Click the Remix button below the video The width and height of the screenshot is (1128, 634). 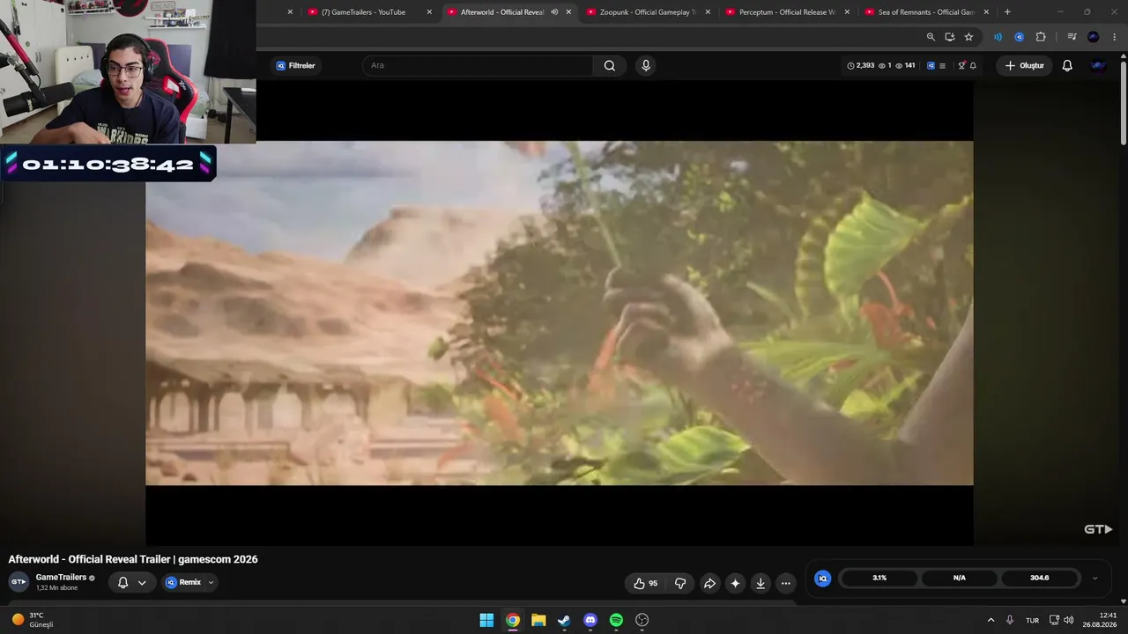[183, 582]
